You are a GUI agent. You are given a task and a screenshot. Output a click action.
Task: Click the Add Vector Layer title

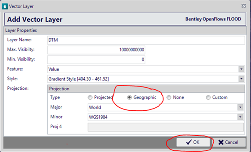click(x=35, y=20)
